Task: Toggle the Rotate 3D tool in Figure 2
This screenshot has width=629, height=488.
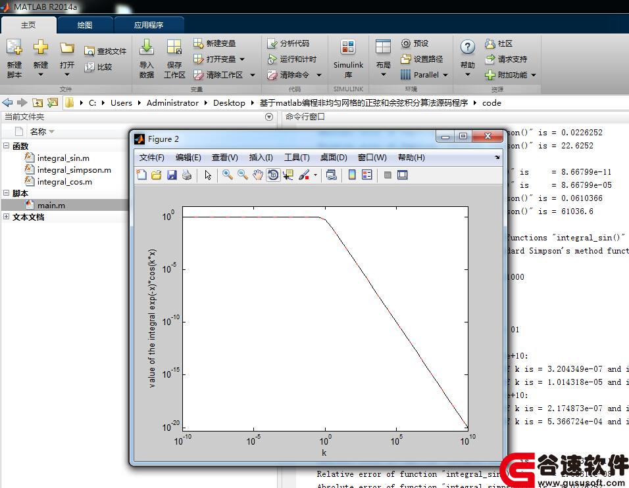Action: [x=273, y=175]
